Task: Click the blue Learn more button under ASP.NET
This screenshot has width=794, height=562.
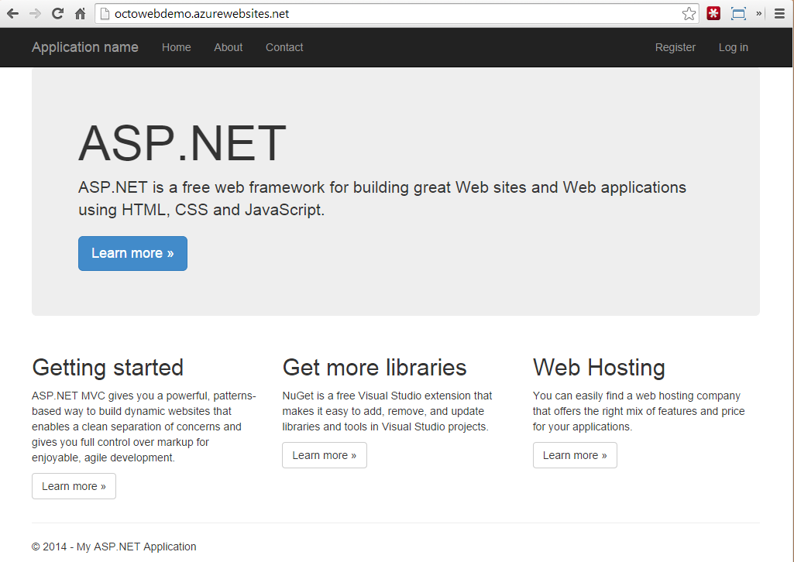Action: click(132, 253)
